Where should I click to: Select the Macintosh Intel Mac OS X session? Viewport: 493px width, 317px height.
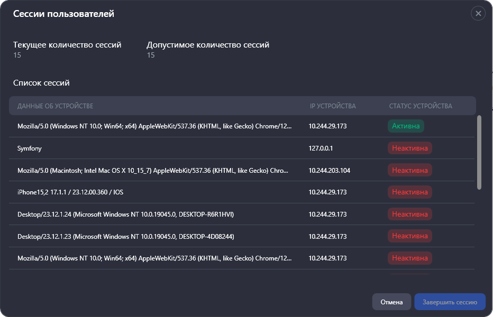[x=152, y=171]
